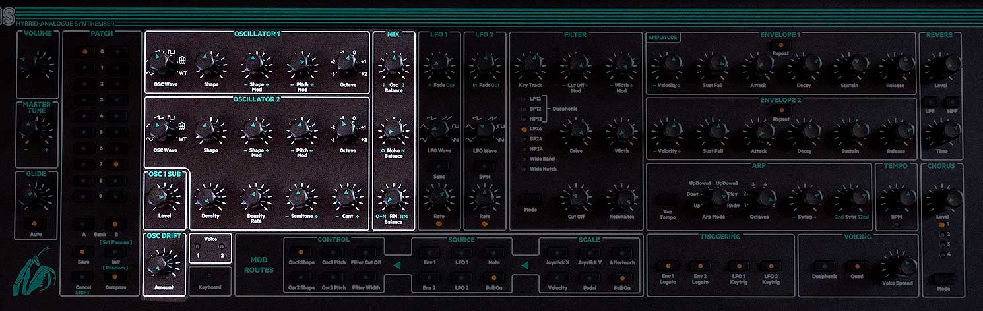Click the arrow between Control and Source
Image resolution: width=983 pixels, height=311 pixels.
pyautogui.click(x=397, y=266)
